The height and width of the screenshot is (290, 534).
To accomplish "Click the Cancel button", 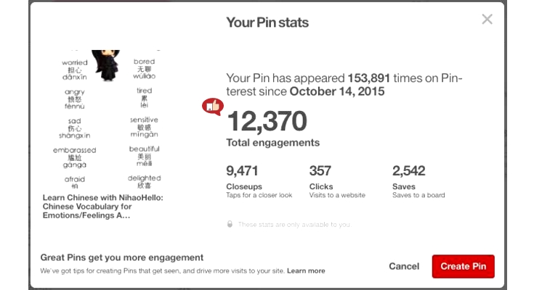I will tap(404, 266).
